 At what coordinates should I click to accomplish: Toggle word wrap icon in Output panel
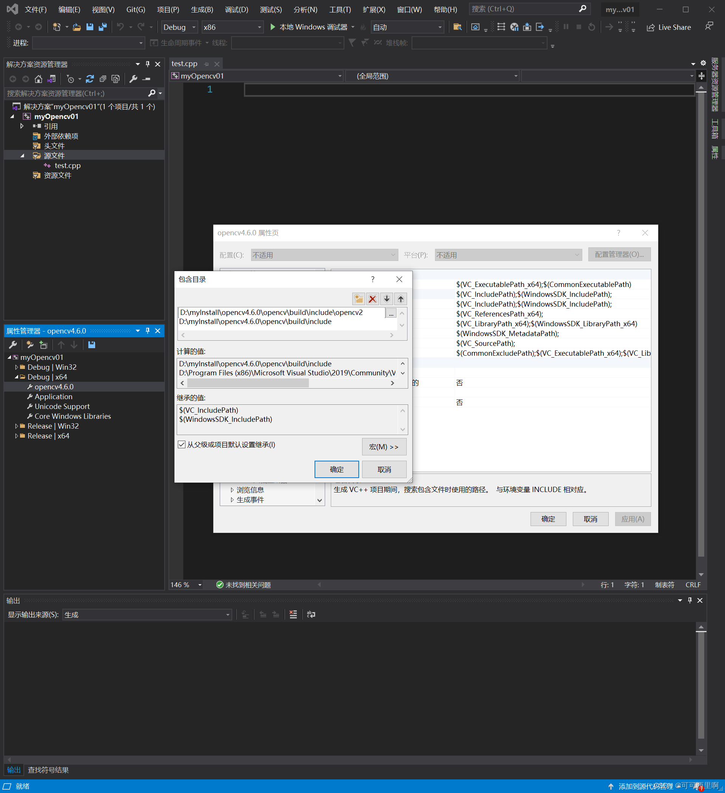tap(311, 614)
